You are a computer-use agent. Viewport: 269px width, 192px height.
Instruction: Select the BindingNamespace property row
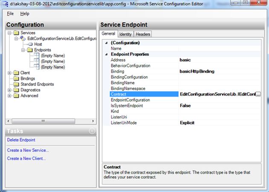(x=185, y=89)
